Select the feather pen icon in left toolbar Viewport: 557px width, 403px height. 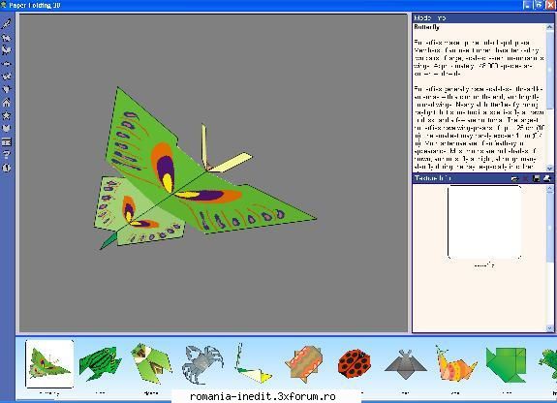[7, 24]
